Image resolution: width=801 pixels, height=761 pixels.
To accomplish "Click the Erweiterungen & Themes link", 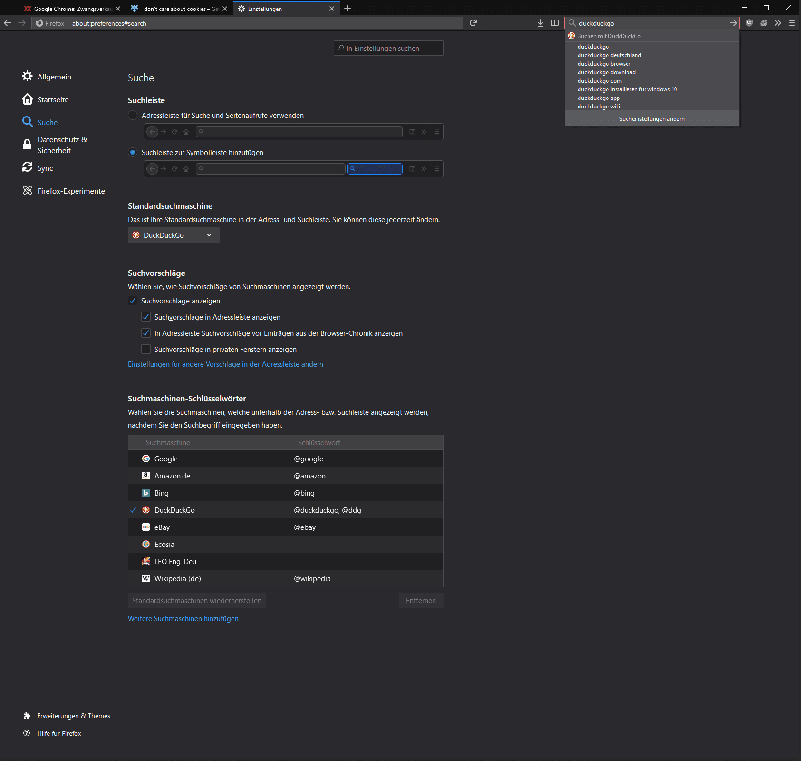I will 67,716.
